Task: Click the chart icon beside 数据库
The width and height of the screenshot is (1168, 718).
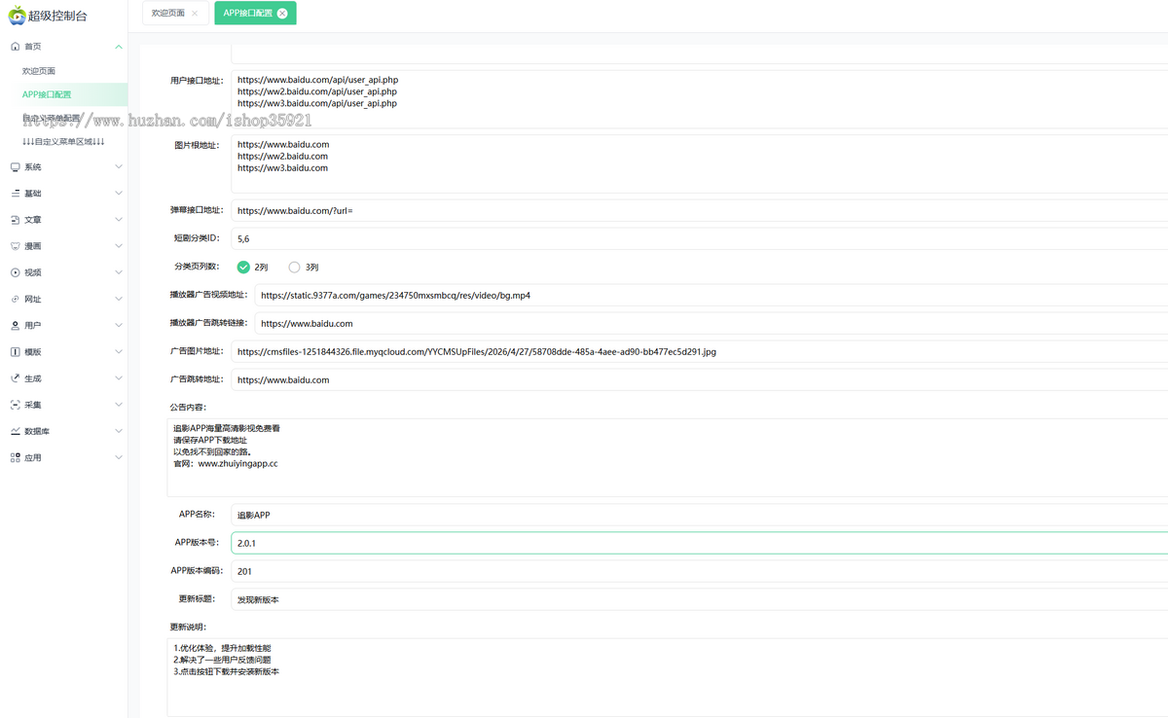Action: coord(15,431)
